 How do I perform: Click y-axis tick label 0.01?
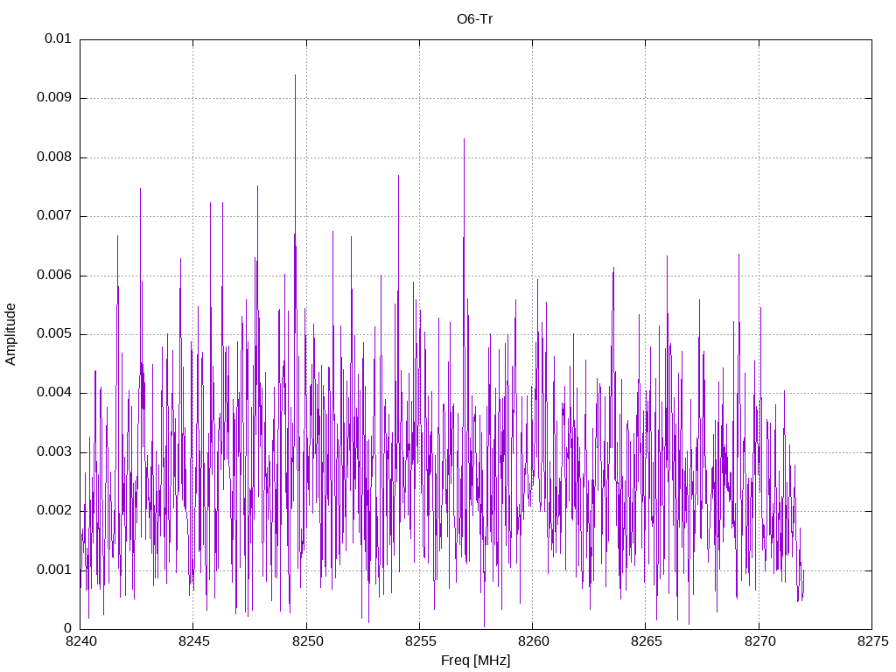click(58, 38)
